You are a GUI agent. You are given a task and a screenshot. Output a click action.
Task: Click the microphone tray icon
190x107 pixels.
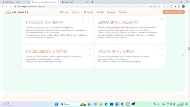point(159,104)
